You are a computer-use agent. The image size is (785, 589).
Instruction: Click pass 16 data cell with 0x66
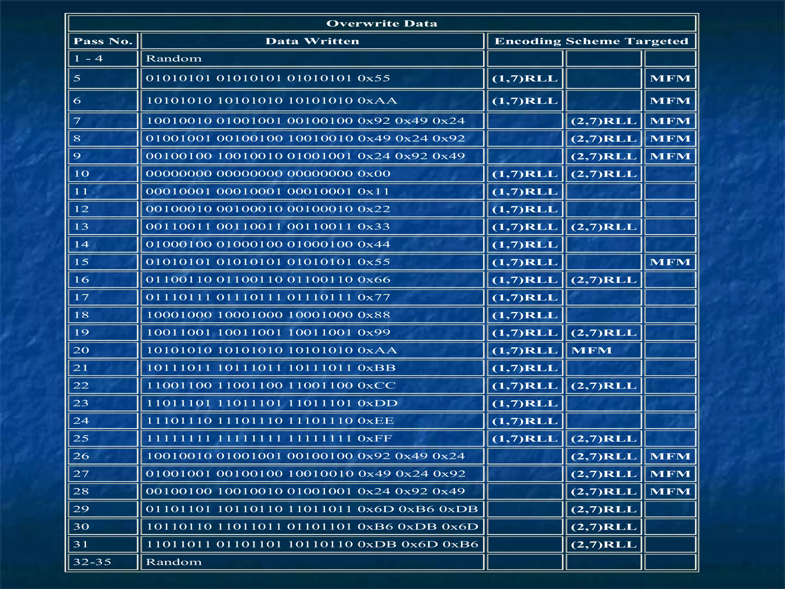click(x=312, y=280)
